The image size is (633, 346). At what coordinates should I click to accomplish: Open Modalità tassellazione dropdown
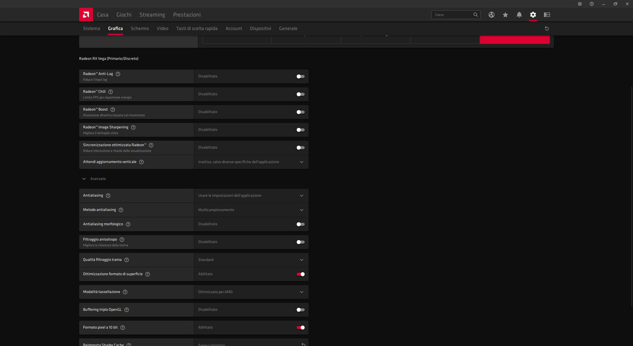click(251, 292)
